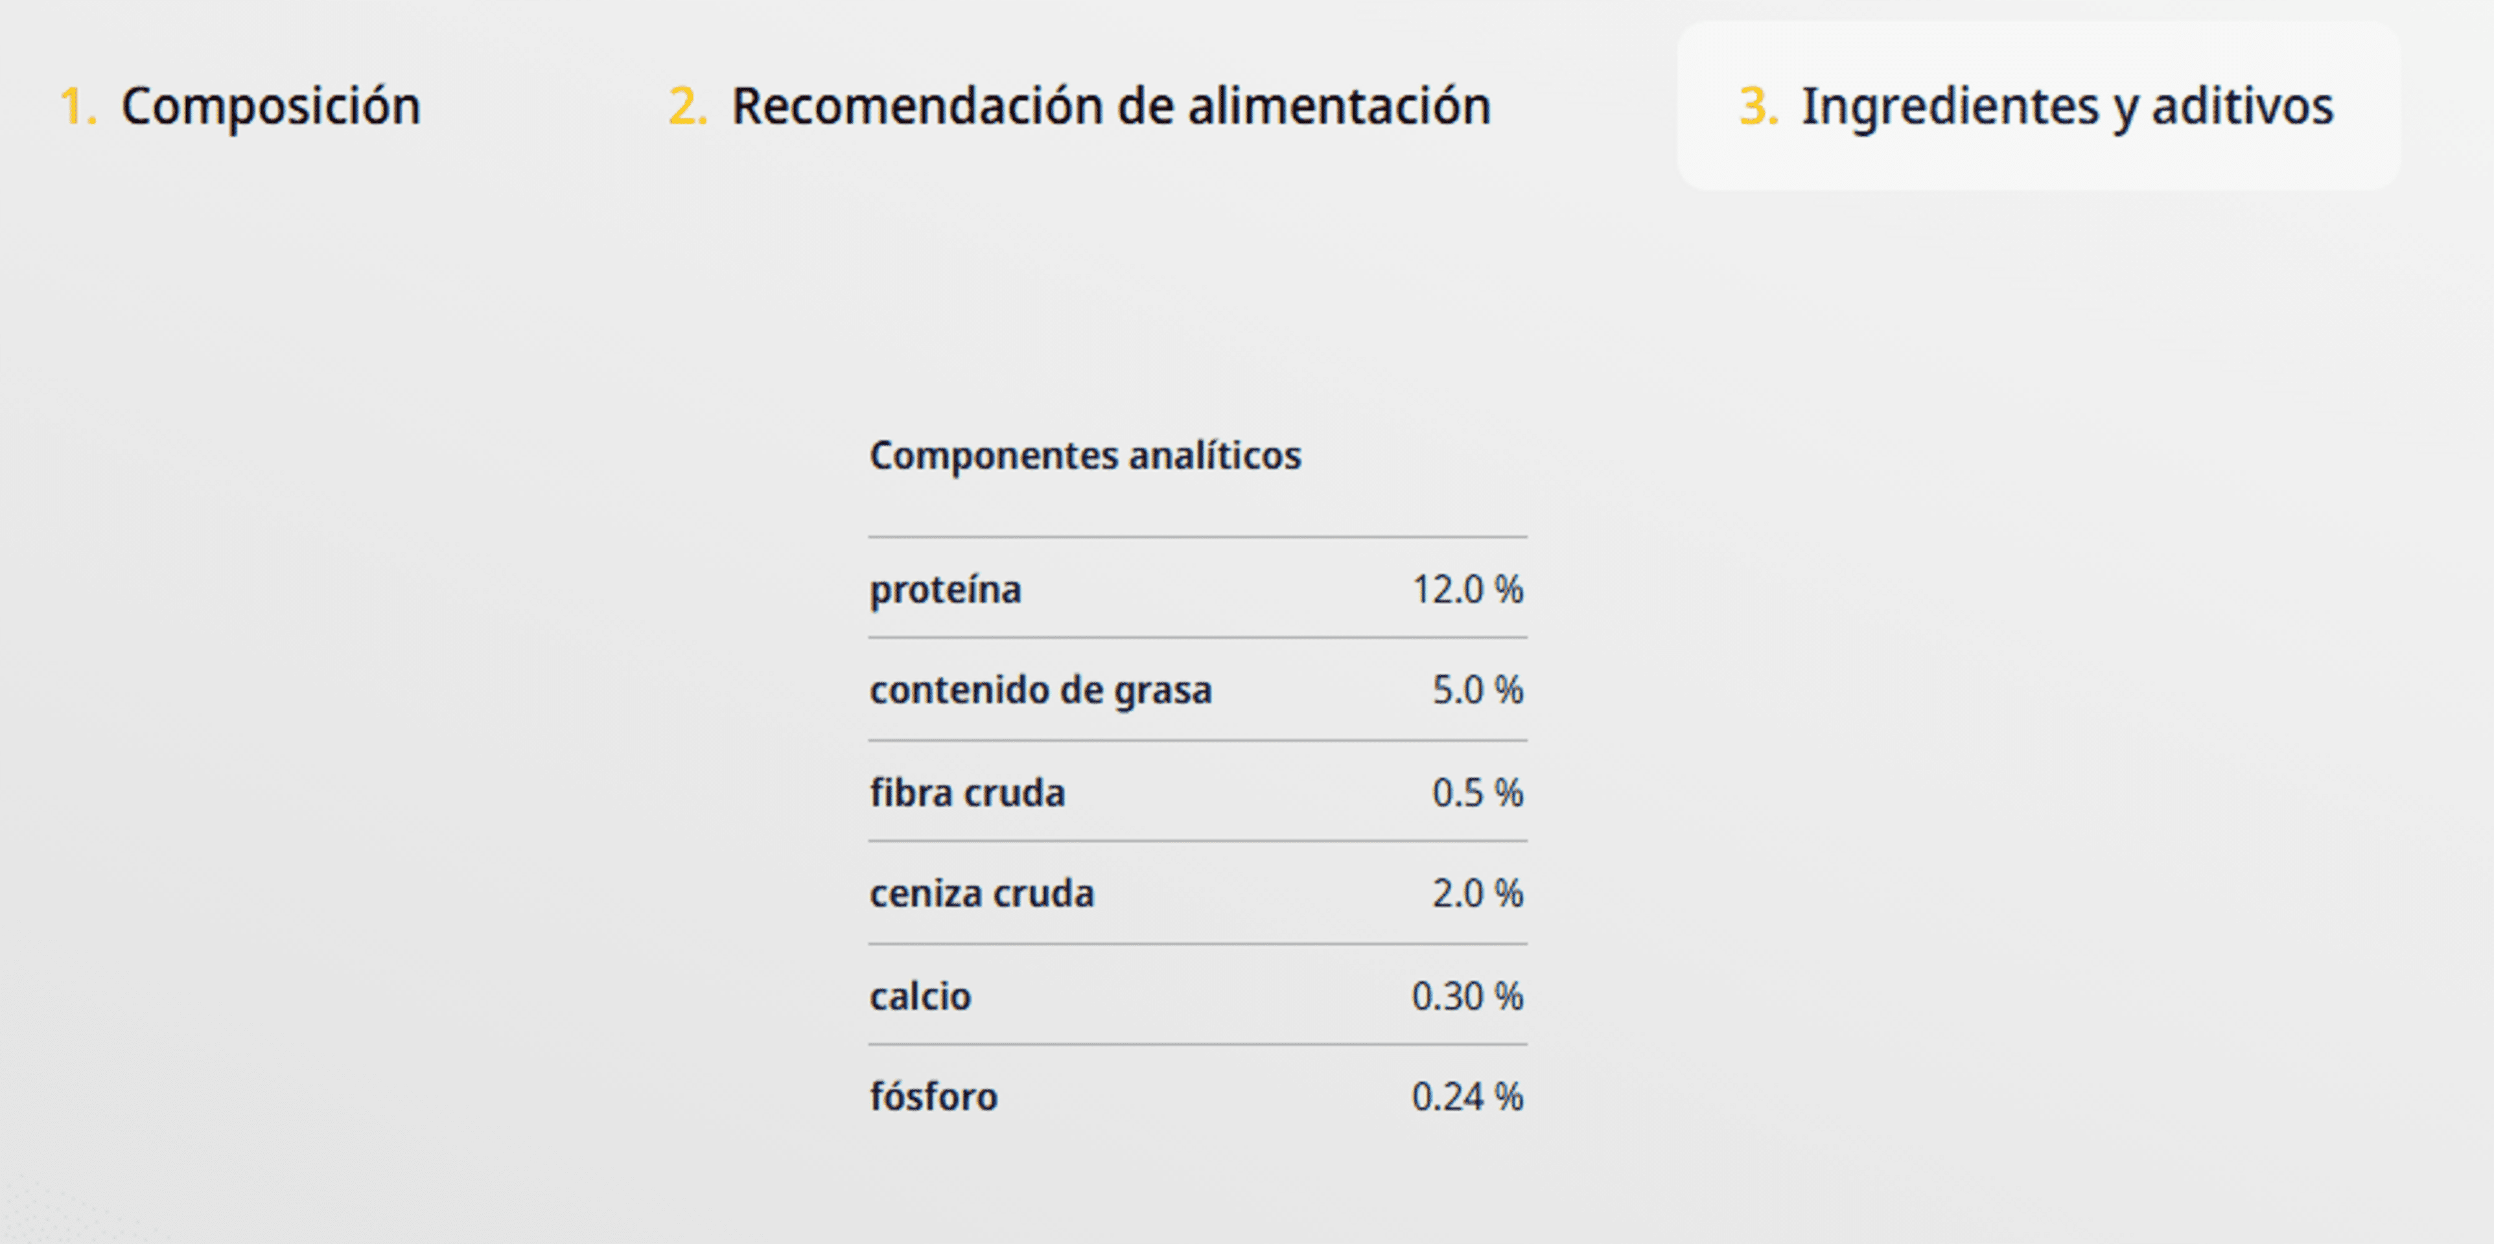Click the 0.24 % phosphorus value
Viewport: 2494px width, 1244px height.
(x=1468, y=1097)
